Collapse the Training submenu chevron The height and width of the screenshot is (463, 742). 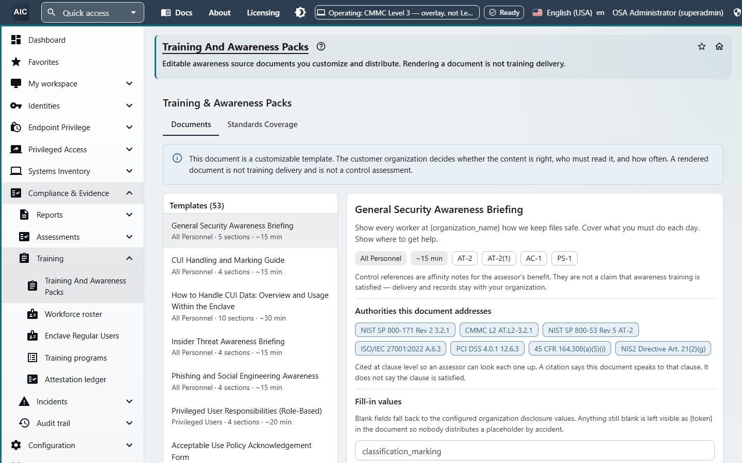(129, 258)
